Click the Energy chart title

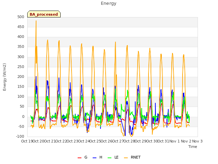pyautogui.click(x=109, y=3)
